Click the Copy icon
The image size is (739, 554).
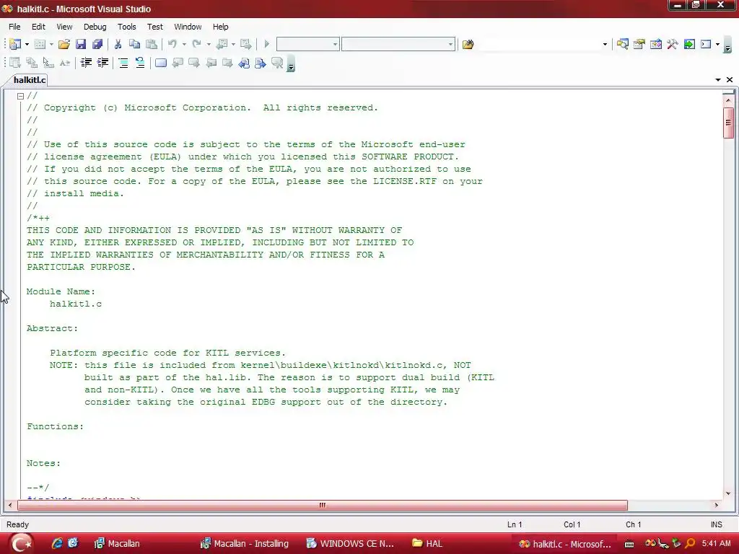pos(134,44)
